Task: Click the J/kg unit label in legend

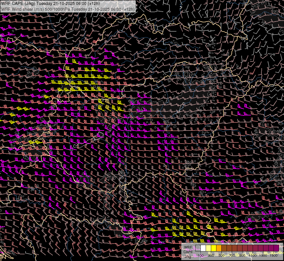Action: pyautogui.click(x=188, y=256)
